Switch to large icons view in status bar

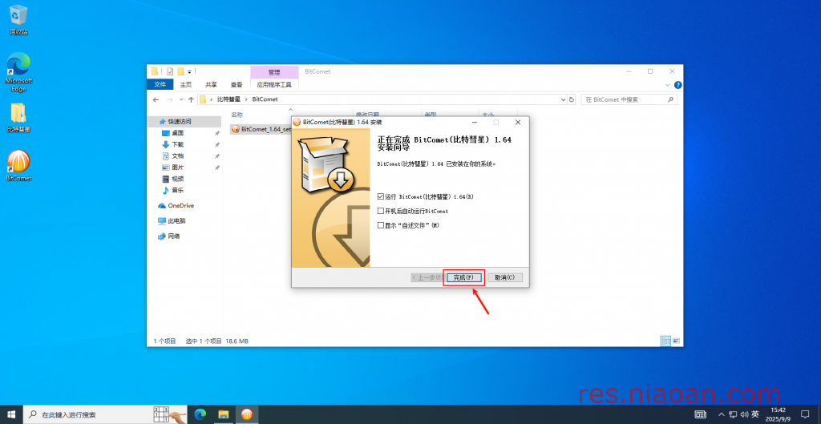(x=676, y=341)
